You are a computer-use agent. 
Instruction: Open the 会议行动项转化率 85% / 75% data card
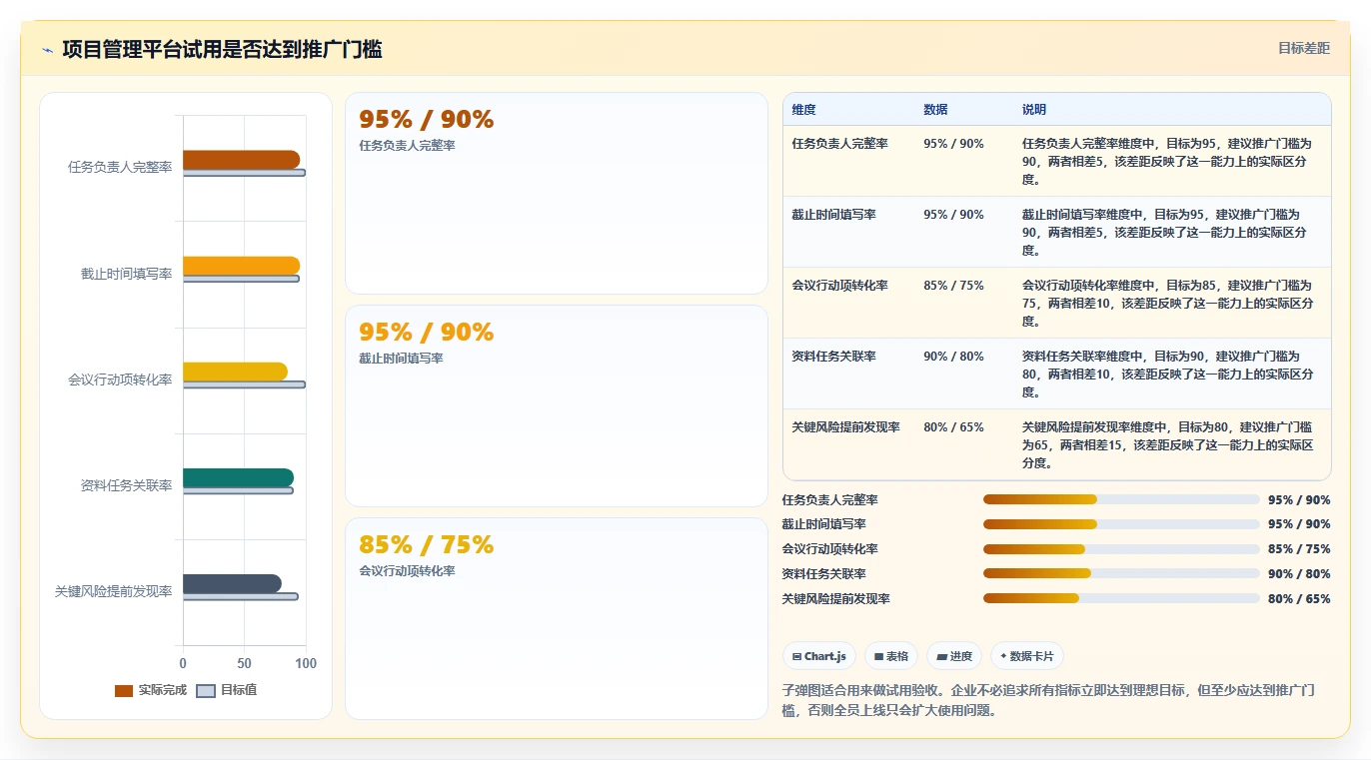557,618
